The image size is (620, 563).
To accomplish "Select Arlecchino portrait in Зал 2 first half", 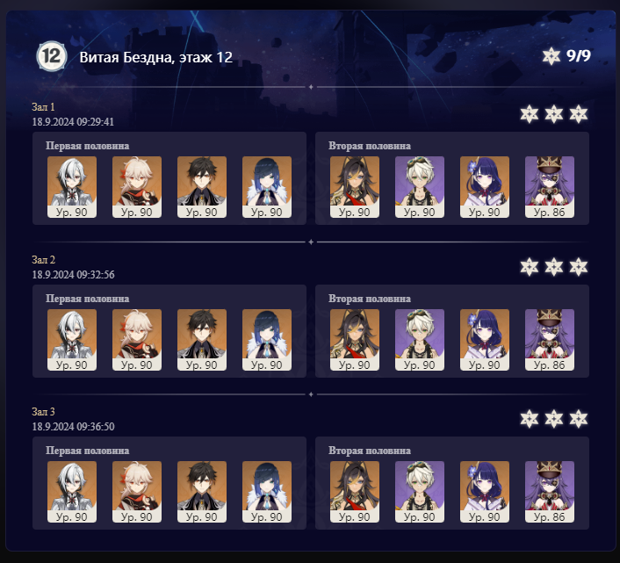I will tap(71, 340).
